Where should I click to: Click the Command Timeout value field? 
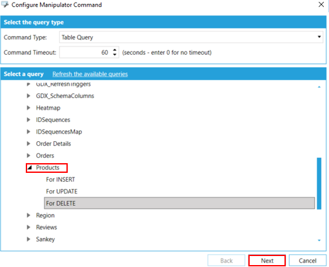tap(86, 52)
